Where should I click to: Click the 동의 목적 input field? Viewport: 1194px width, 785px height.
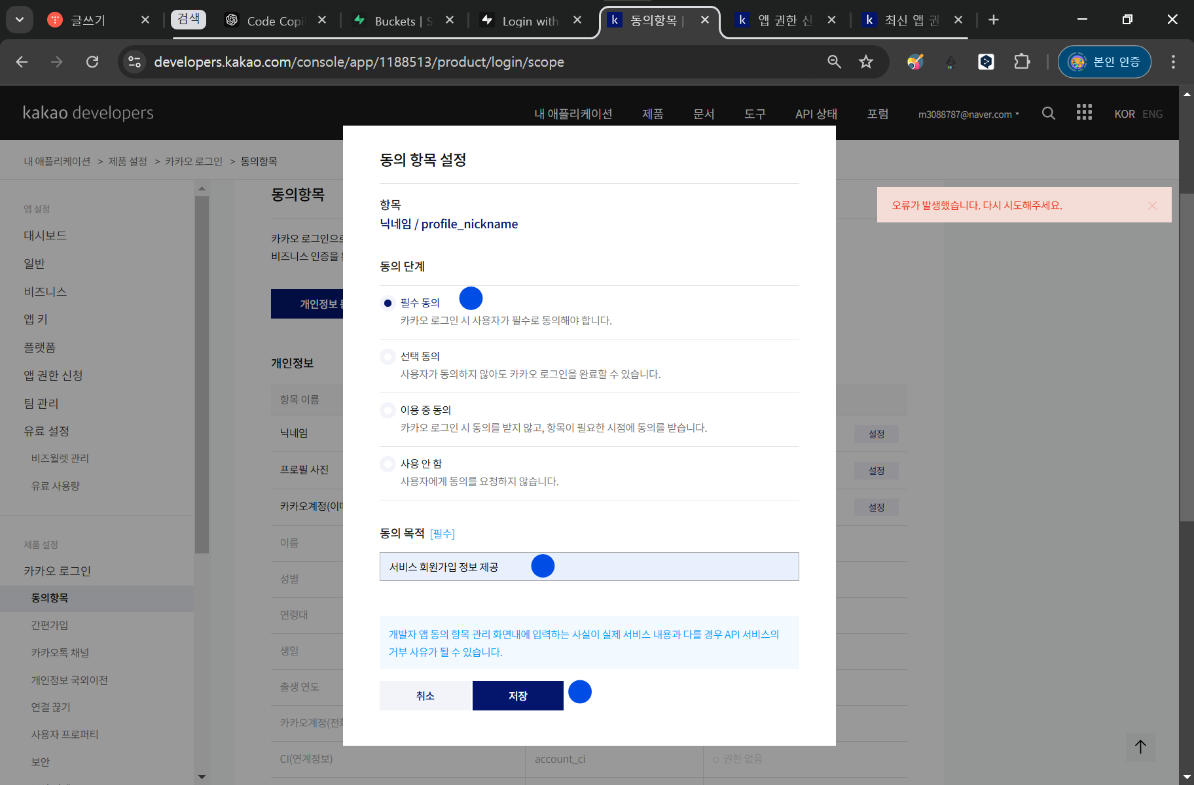pyautogui.click(x=589, y=567)
